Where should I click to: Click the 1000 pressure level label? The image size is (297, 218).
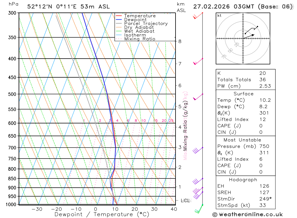[x=11, y=205]
